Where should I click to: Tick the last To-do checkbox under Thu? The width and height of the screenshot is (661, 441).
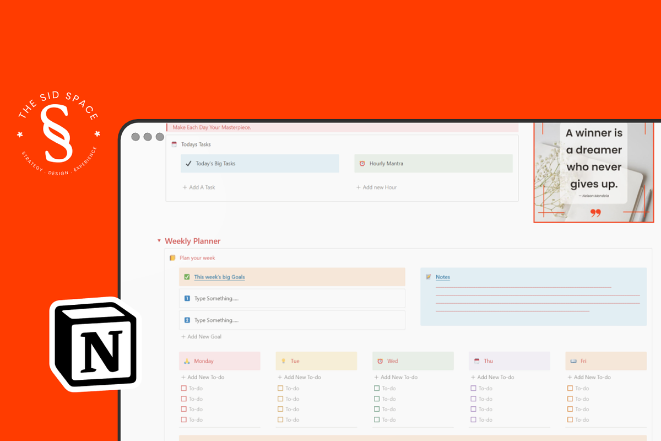coord(474,420)
